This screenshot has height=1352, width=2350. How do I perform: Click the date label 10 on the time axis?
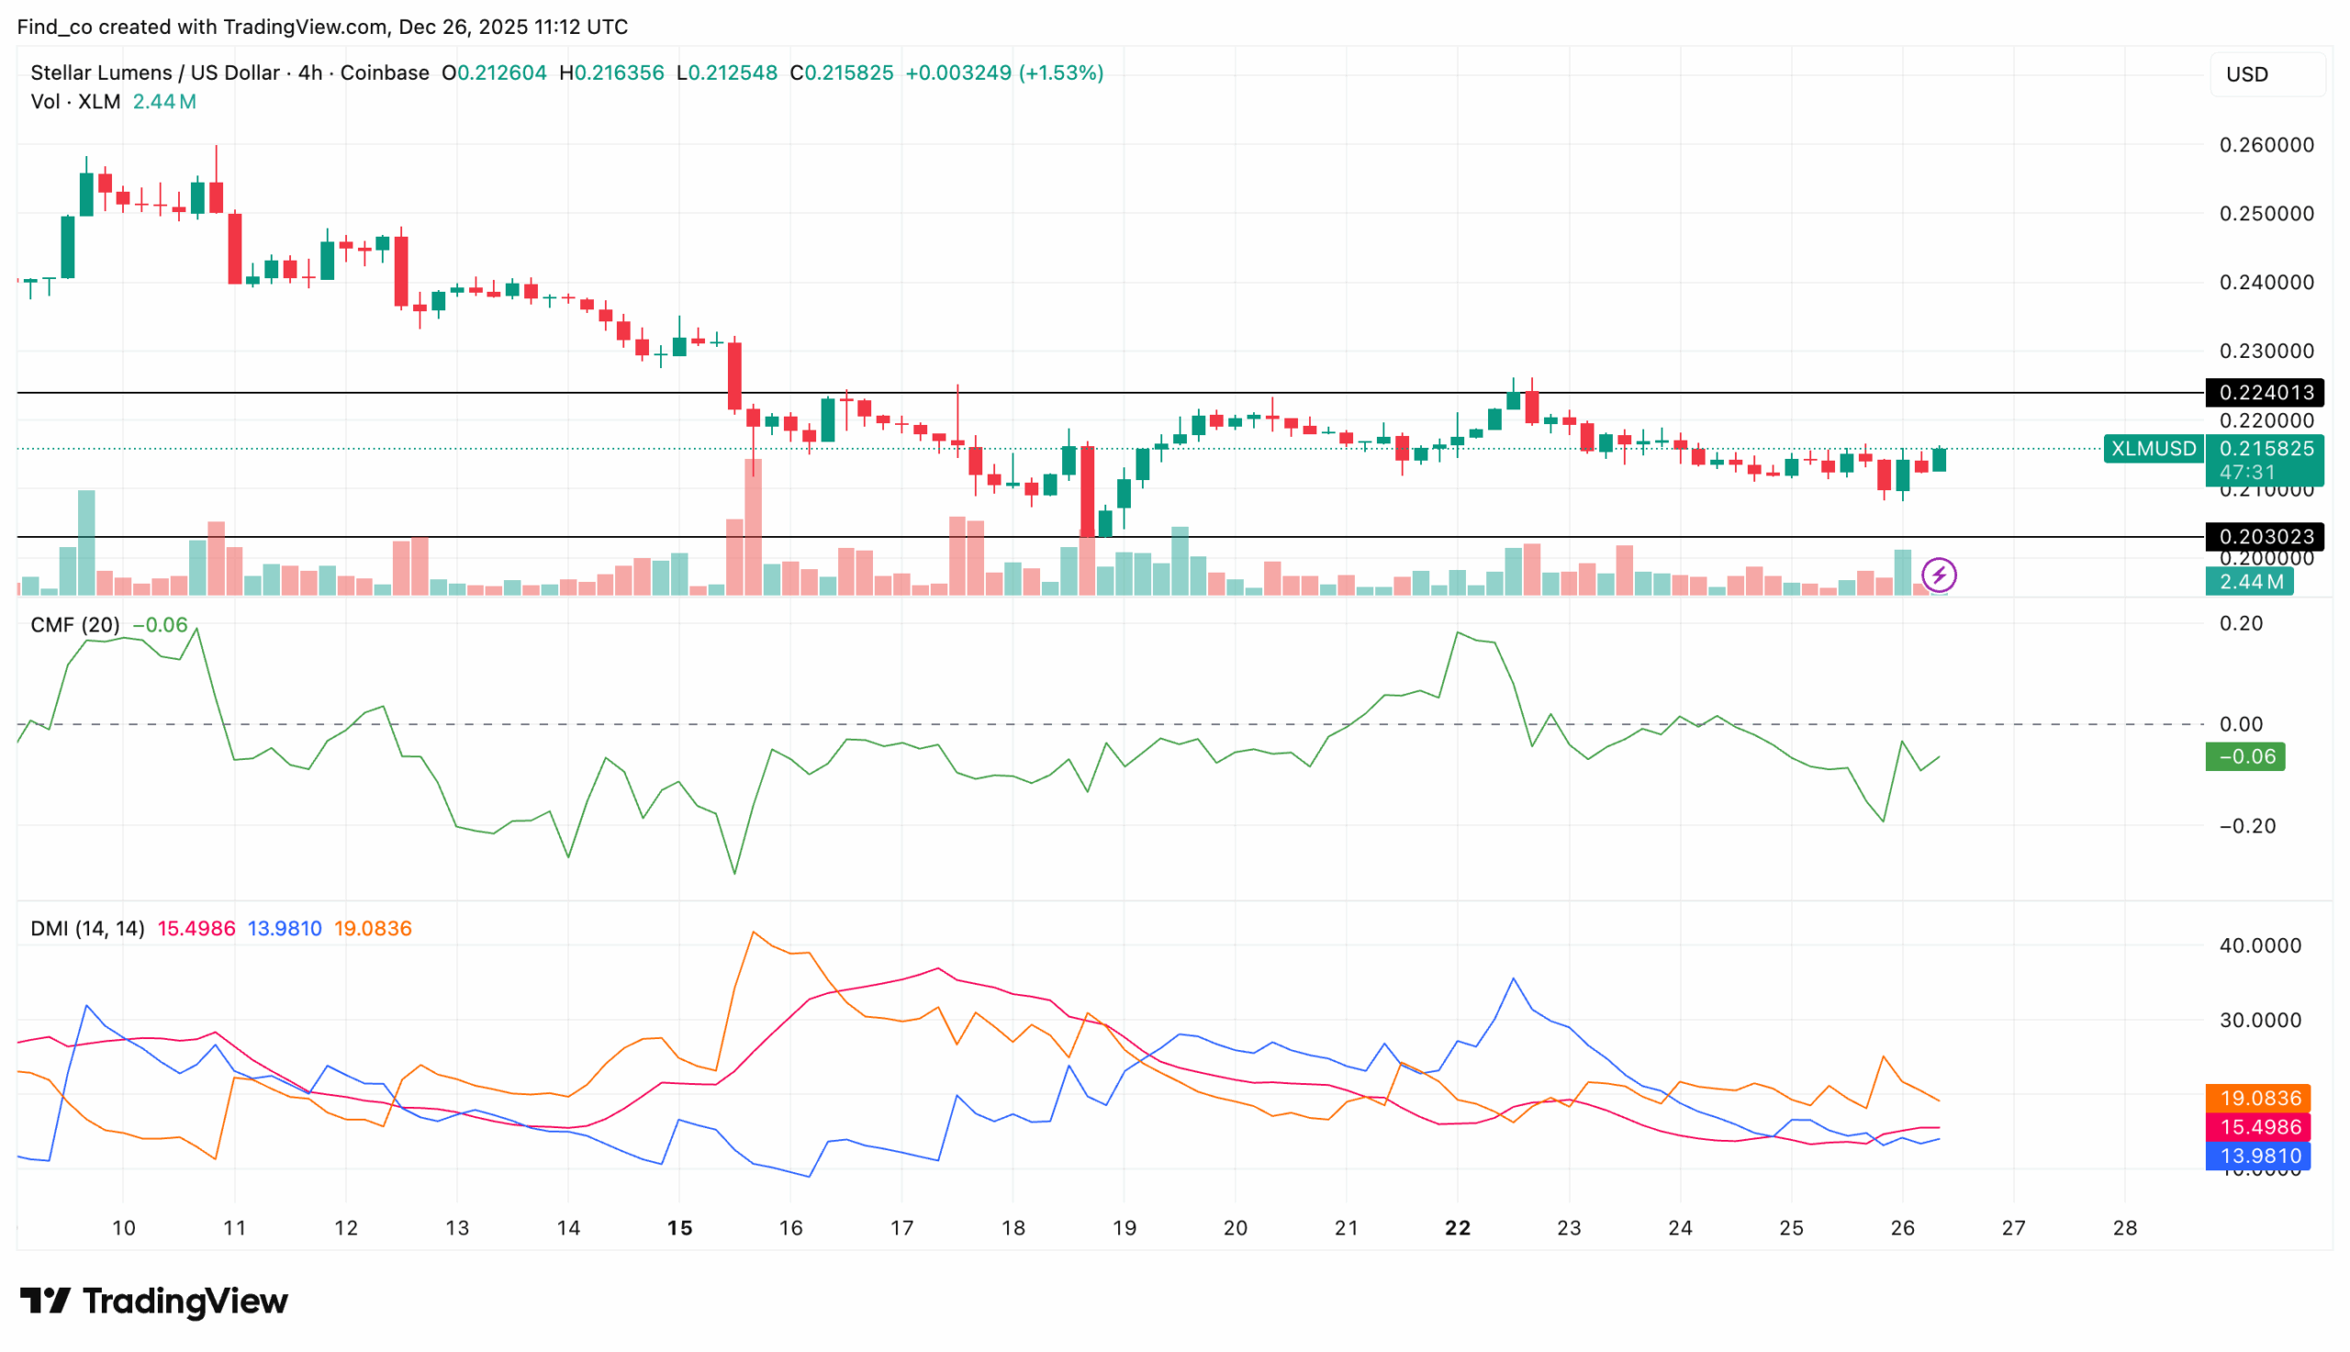click(124, 1228)
